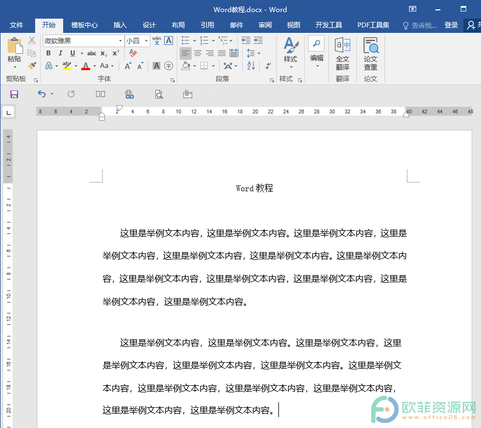The width and height of the screenshot is (481, 428).
Task: Click the Tell Me (告诉我) search box
Action: pos(420,25)
